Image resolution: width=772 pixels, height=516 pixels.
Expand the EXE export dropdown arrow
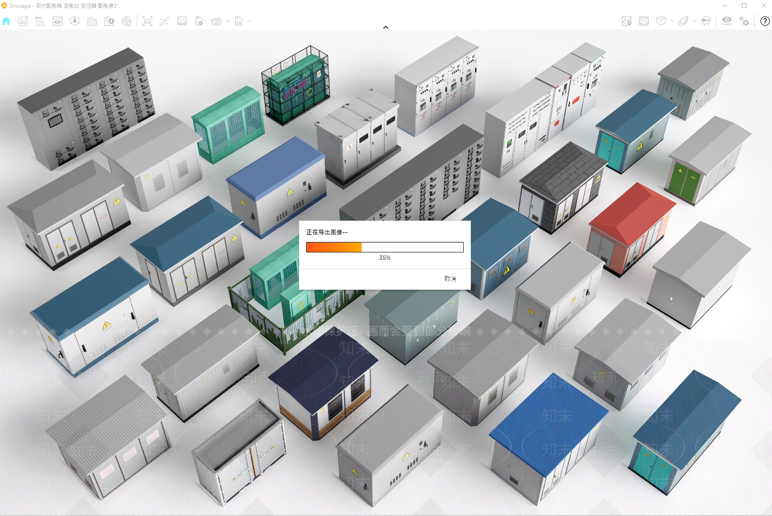(x=250, y=21)
